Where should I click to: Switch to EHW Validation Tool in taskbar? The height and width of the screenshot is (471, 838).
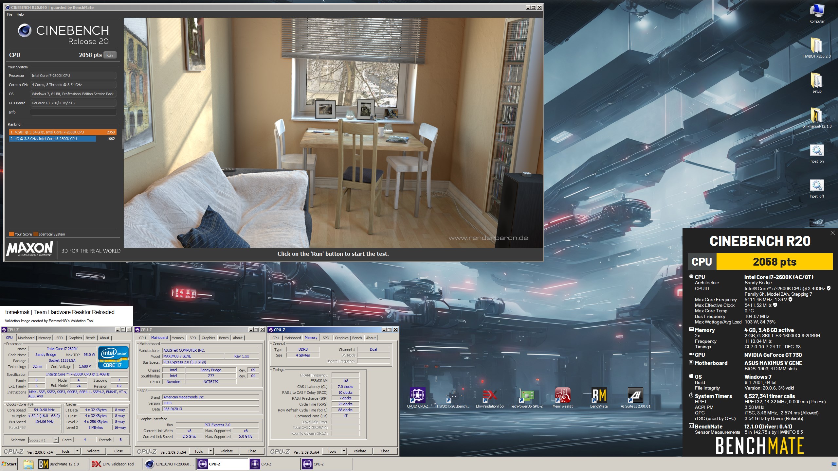coord(116,464)
